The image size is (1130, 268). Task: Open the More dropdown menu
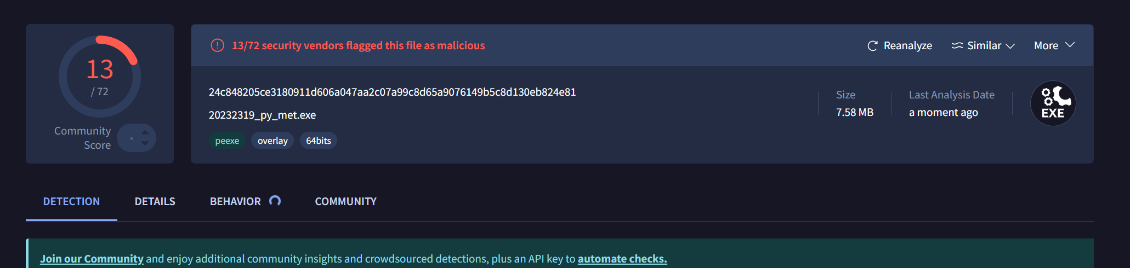coord(1054,46)
